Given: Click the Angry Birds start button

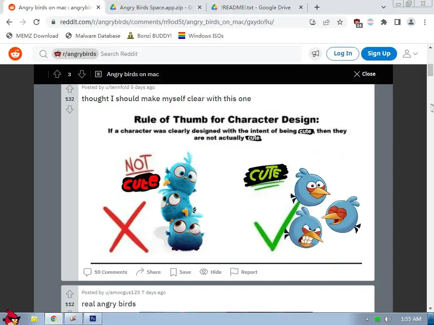Looking at the screenshot, I should pos(12,317).
